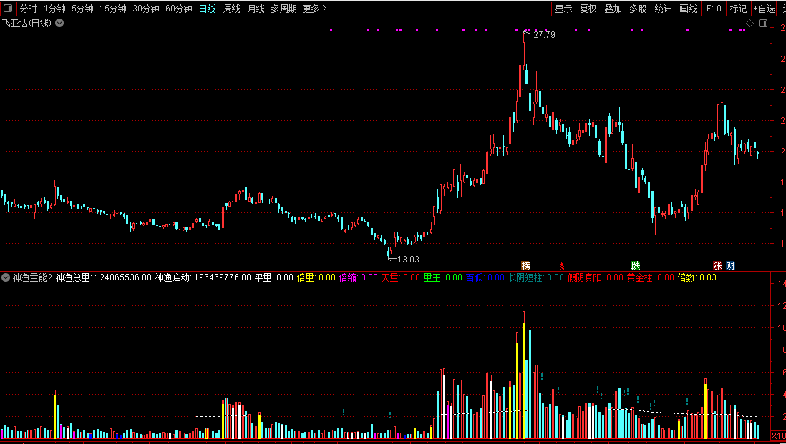
Task: Click the red S signal marker
Action: click(562, 266)
